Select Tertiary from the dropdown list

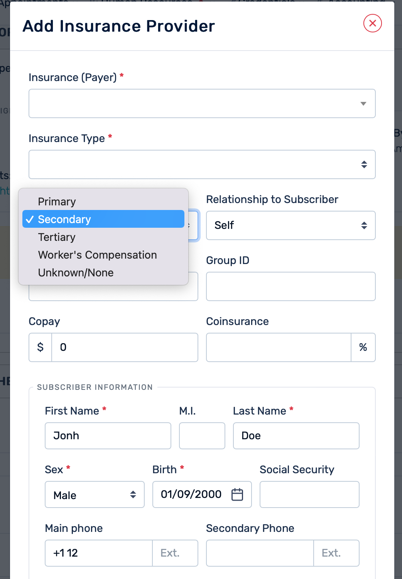click(x=57, y=237)
